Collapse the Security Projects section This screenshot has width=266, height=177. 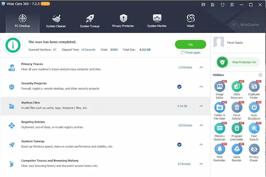pos(201,87)
